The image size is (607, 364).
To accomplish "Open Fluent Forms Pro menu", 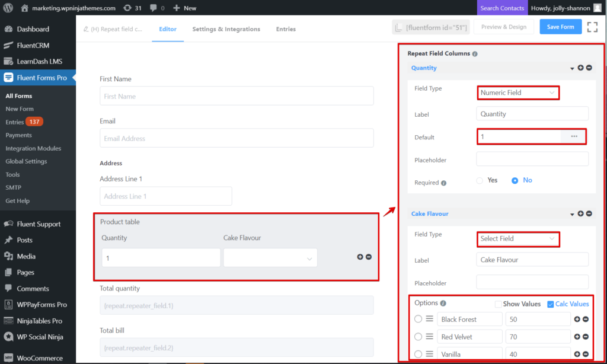I will 38,78.
